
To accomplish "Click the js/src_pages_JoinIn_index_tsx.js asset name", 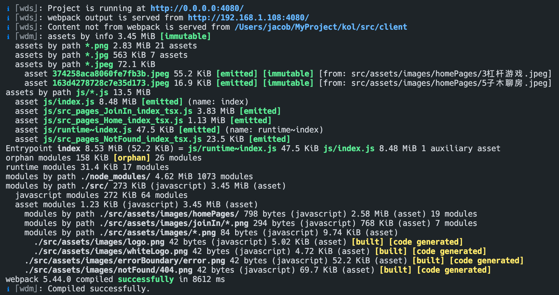I will pos(118,111).
